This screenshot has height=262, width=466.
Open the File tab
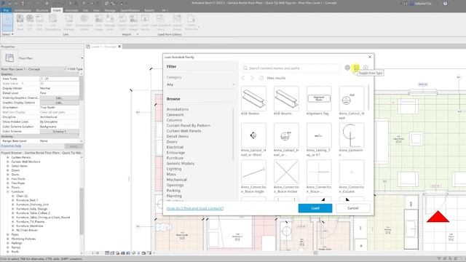click(x=6, y=10)
